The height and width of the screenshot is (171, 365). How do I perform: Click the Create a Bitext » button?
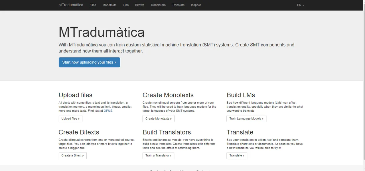click(x=73, y=155)
